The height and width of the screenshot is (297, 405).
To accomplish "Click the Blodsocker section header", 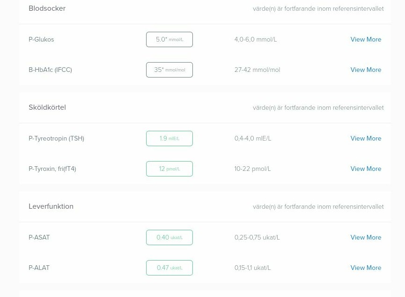I will click(47, 8).
